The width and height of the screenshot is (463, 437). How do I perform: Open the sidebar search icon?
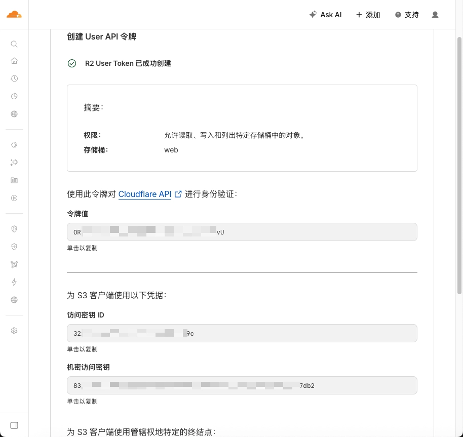14,44
